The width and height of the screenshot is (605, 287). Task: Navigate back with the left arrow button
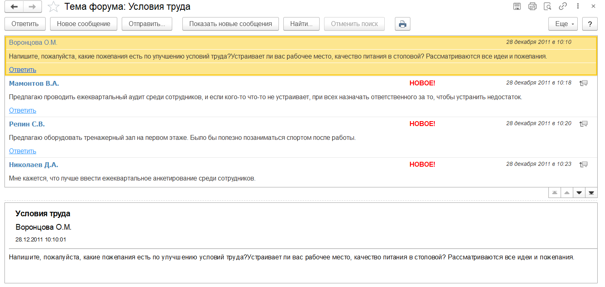tap(14, 7)
